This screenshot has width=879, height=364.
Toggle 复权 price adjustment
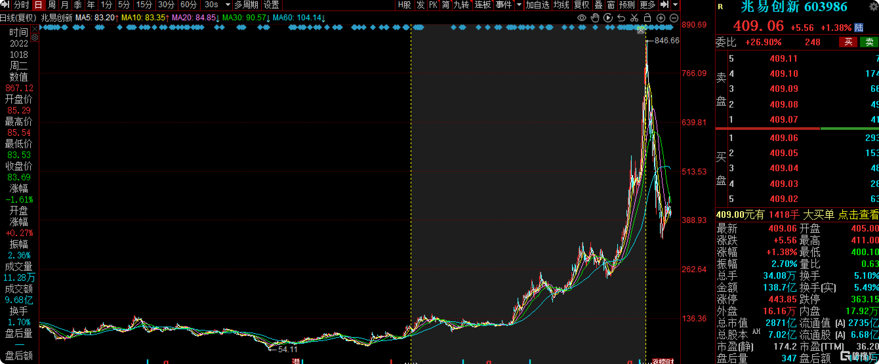pyautogui.click(x=582, y=5)
